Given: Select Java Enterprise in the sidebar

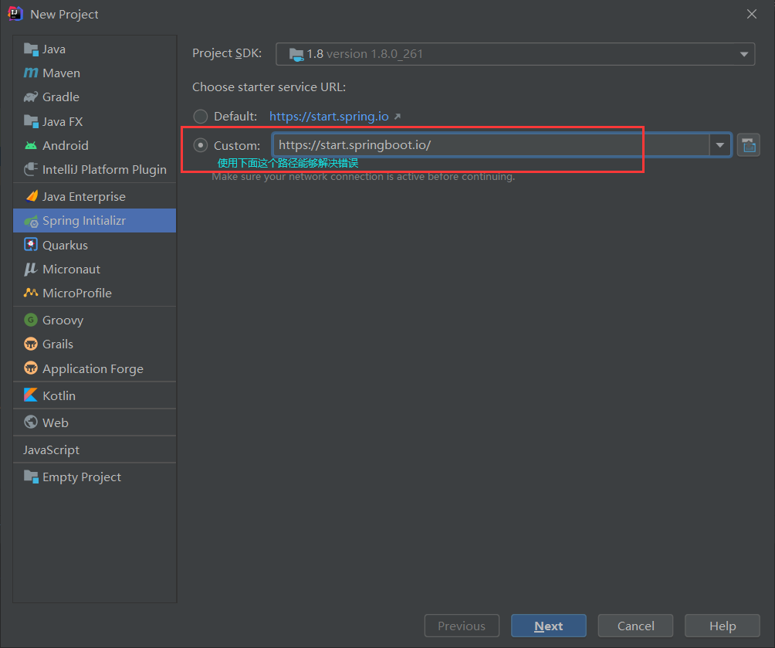Looking at the screenshot, I should (84, 196).
